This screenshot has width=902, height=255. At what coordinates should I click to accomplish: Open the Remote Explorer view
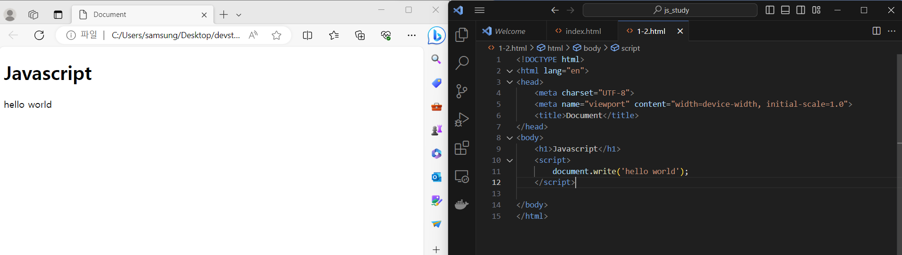point(461,176)
